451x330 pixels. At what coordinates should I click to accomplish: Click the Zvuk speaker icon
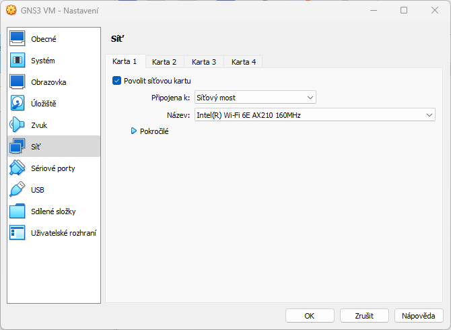(x=18, y=125)
